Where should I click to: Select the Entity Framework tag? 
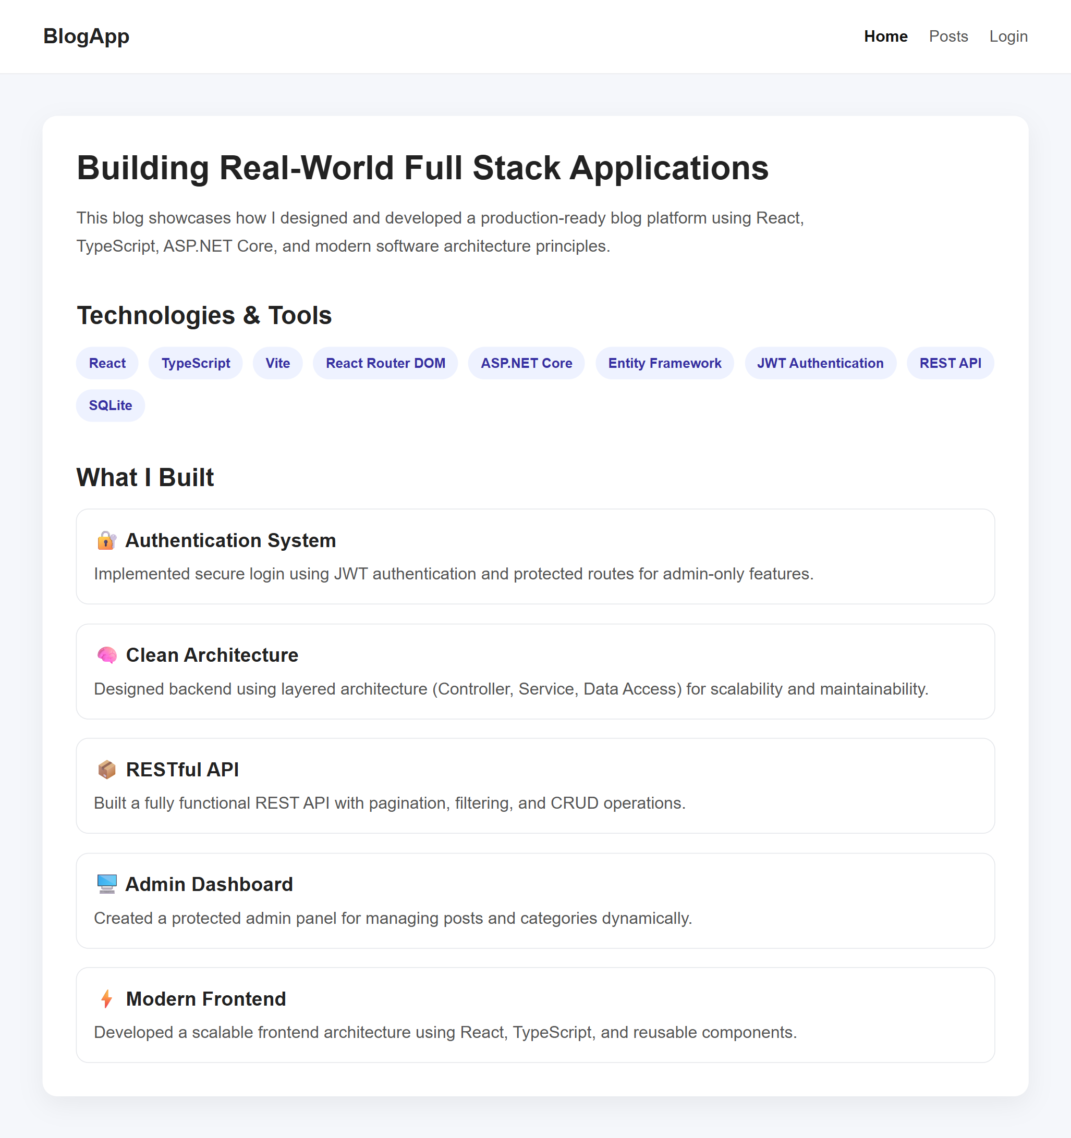coord(665,363)
